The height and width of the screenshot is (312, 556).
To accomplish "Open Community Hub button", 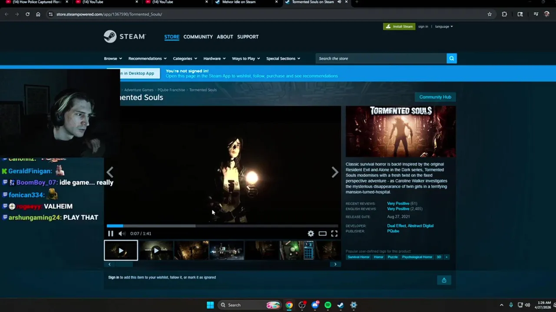I will tap(435, 97).
